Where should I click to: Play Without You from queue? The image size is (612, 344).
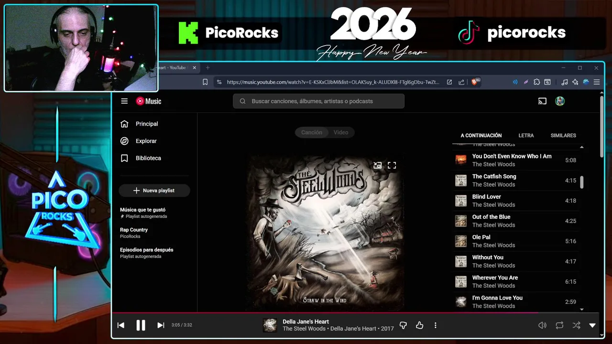pyautogui.click(x=515, y=261)
